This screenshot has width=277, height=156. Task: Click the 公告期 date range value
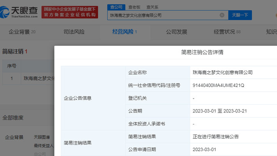click(x=220, y=111)
